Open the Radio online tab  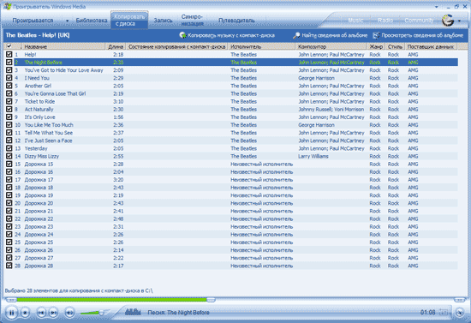[x=385, y=21]
